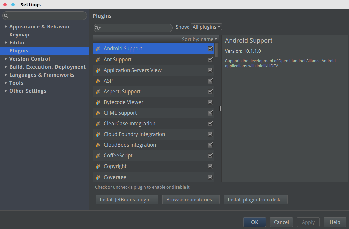Focus the settings search field
This screenshot has width=349, height=229.
click(x=44, y=16)
